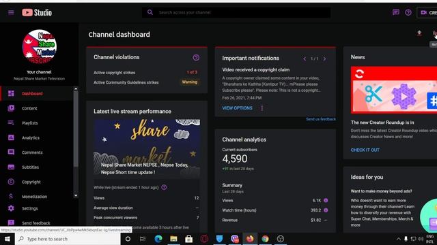Click the upload video arrow icon
The image size is (437, 245).
(x=419, y=33)
